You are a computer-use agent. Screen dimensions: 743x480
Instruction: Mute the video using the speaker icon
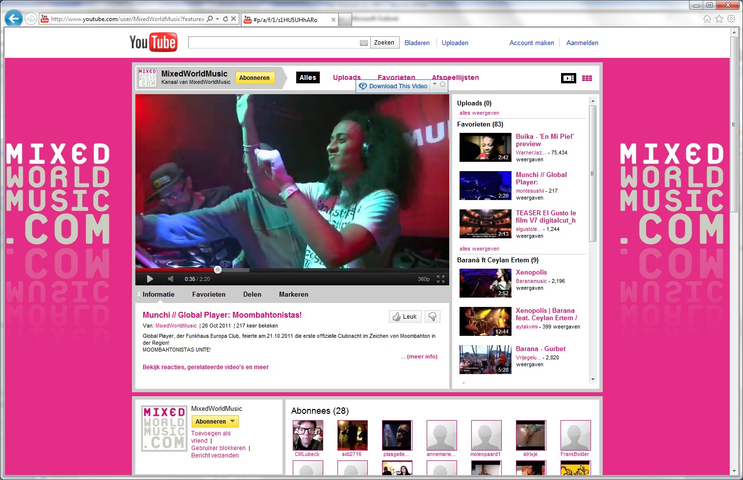pyautogui.click(x=170, y=279)
